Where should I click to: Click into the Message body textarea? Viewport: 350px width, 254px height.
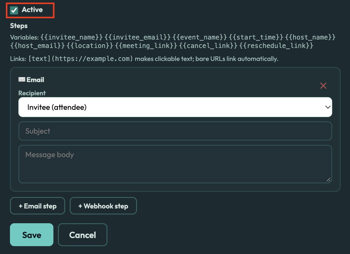coord(175,164)
